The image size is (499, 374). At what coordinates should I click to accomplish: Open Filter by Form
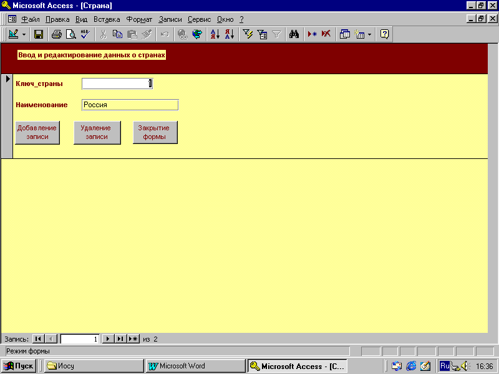(x=262, y=34)
